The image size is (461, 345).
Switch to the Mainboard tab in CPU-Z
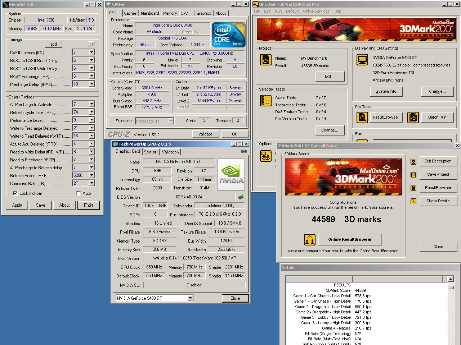click(150, 13)
